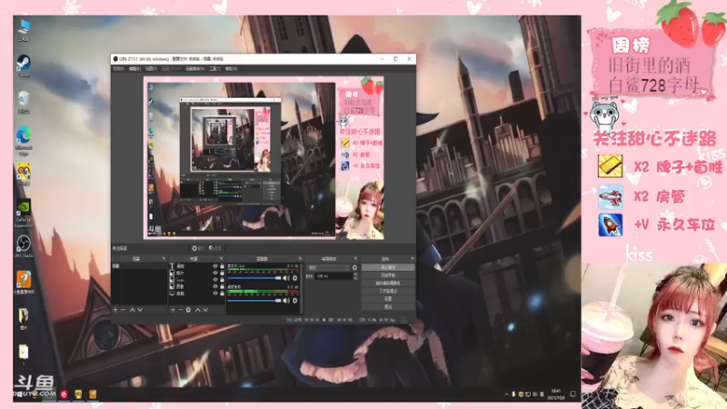Remove the selected scene with the minus icon
Image resolution: width=727 pixels, height=409 pixels.
[124, 309]
